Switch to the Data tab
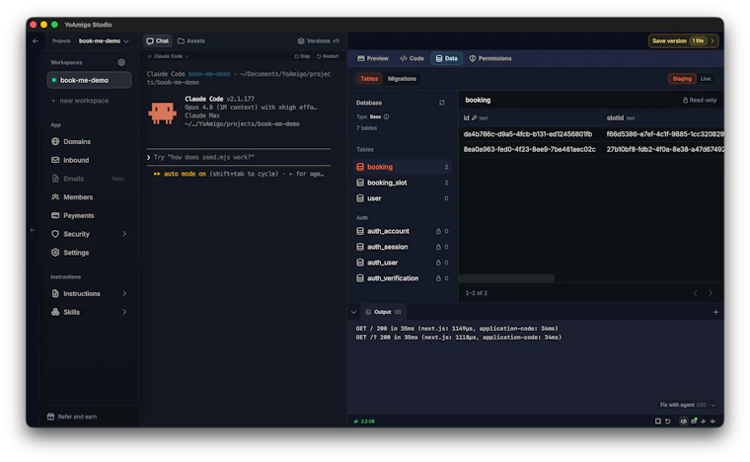This screenshot has width=750, height=462. click(446, 58)
